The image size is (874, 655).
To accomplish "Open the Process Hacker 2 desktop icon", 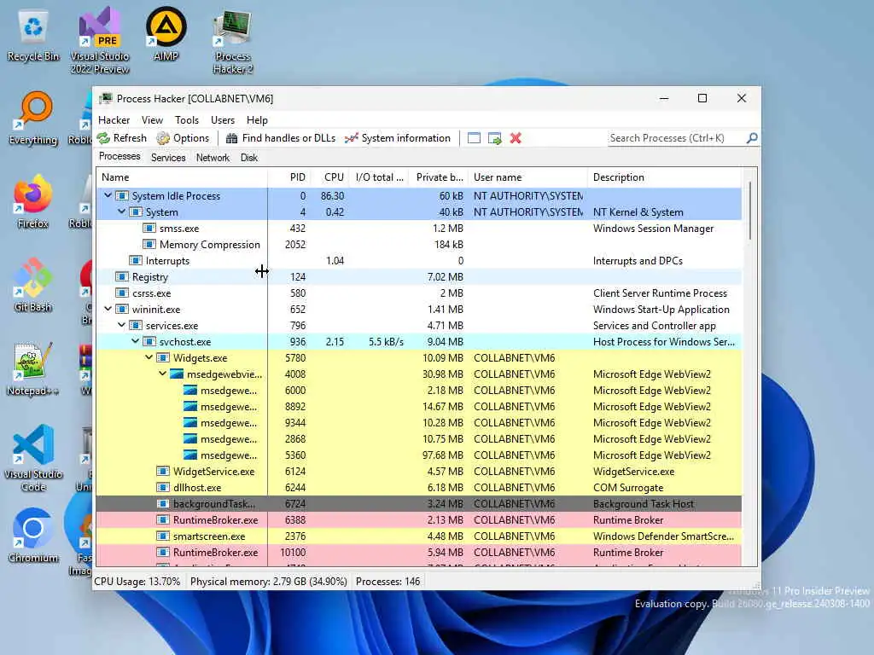I will click(x=233, y=42).
